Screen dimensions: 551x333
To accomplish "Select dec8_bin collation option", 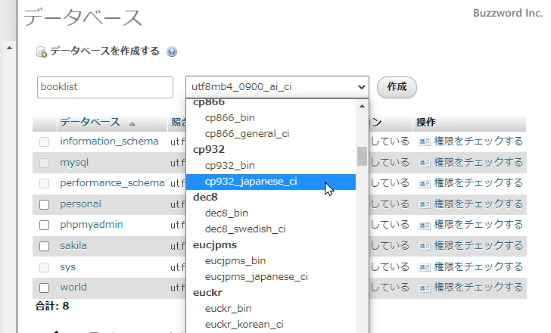I will click(x=271, y=213).
